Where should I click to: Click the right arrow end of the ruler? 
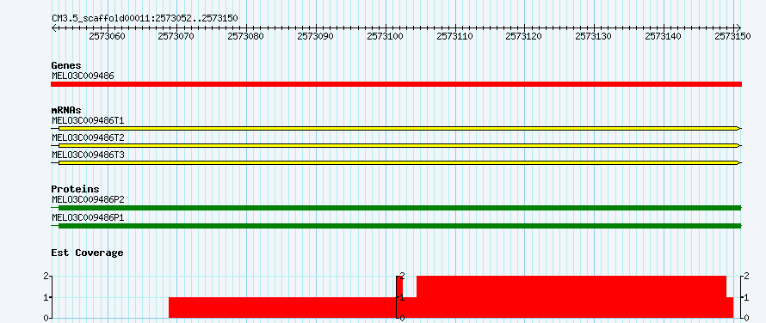pyautogui.click(x=738, y=27)
